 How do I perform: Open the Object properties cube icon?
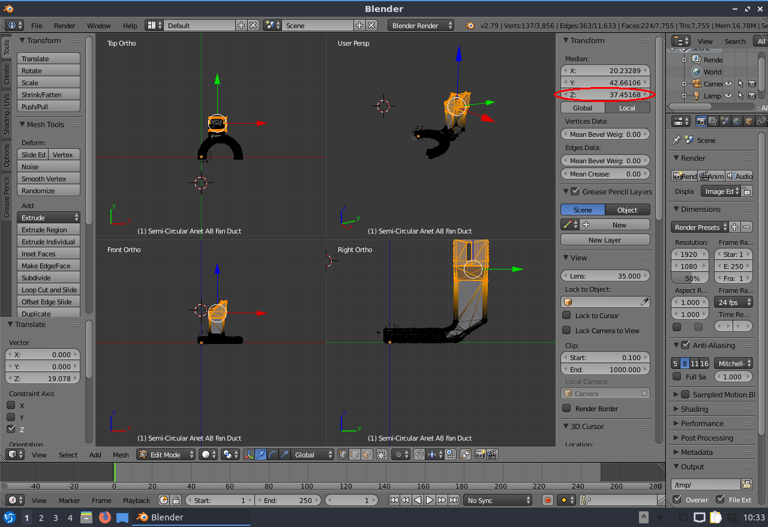coord(749,121)
